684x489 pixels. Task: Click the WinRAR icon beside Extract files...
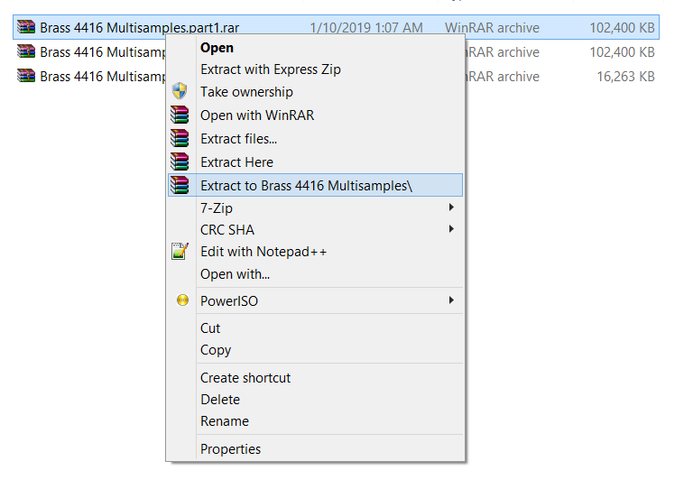click(x=180, y=139)
